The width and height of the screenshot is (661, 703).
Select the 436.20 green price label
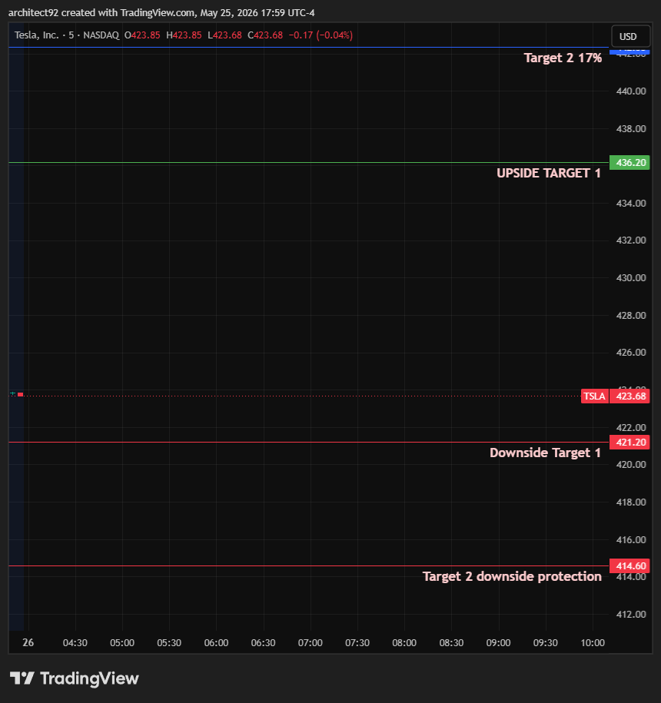(x=629, y=162)
